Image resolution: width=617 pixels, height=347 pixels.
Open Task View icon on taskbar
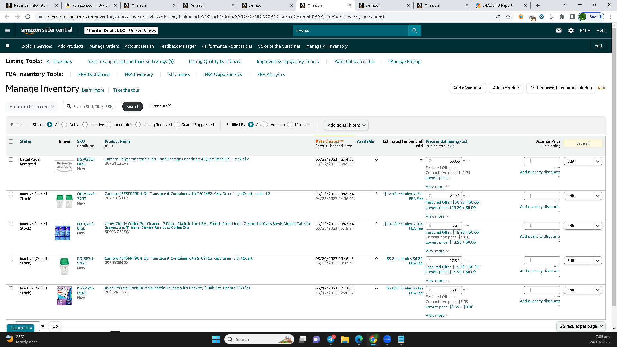pyautogui.click(x=302, y=339)
